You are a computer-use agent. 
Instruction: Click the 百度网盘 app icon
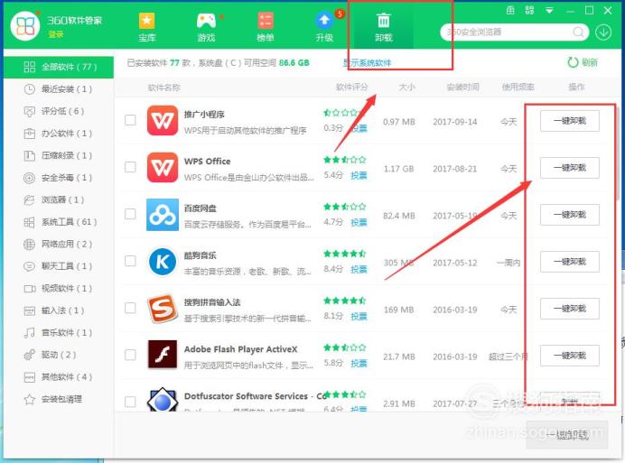163,215
